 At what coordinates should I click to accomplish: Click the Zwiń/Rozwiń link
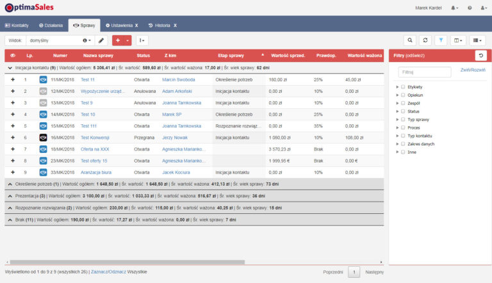tap(473, 70)
